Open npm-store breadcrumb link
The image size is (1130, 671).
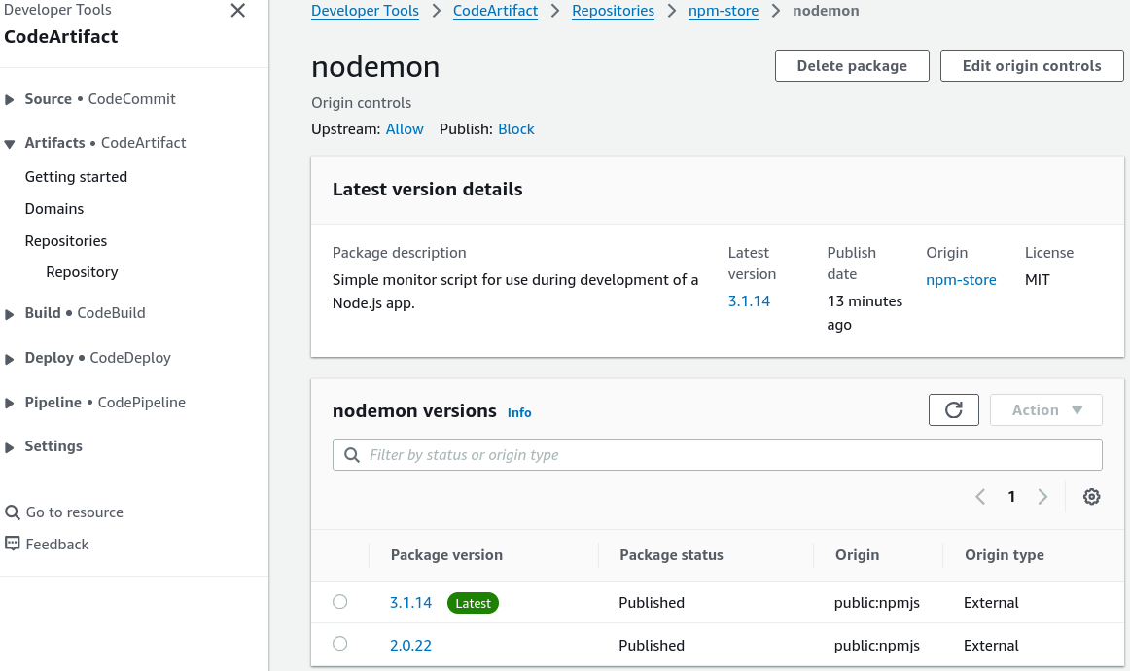tap(723, 11)
